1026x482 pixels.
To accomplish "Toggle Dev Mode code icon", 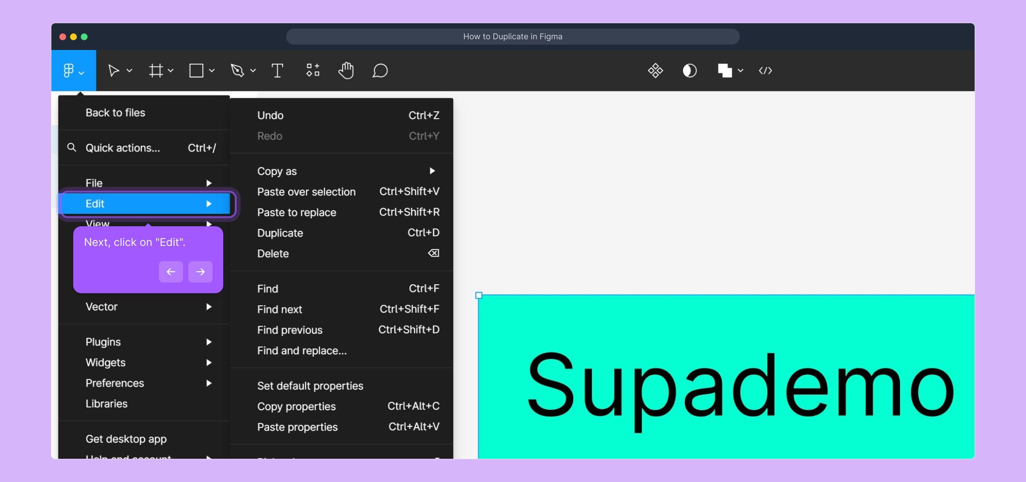I will pyautogui.click(x=765, y=71).
